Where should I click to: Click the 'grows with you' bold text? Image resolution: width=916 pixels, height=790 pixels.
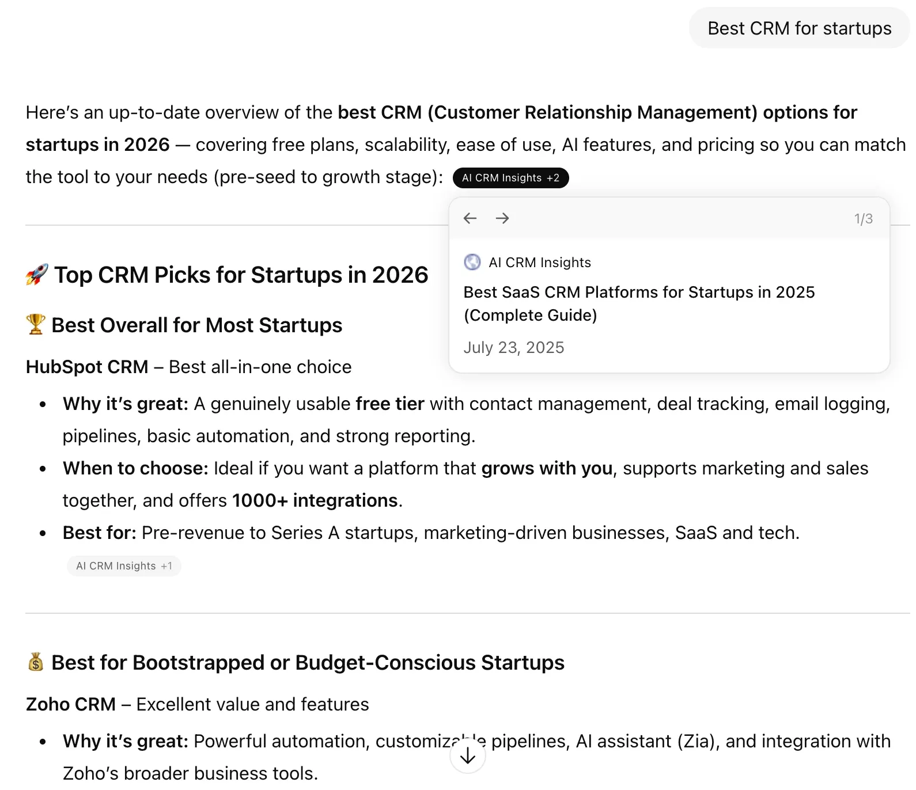(x=547, y=468)
